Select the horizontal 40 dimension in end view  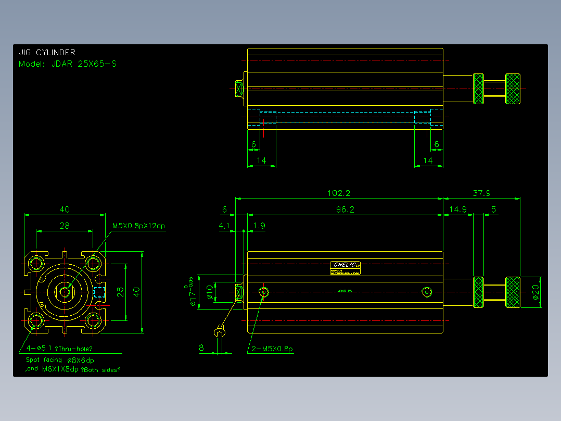65,209
